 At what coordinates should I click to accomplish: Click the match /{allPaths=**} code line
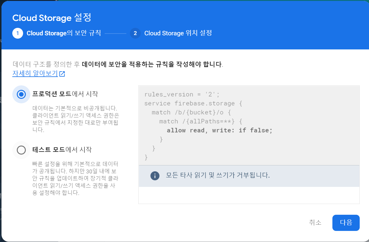tap(201, 121)
